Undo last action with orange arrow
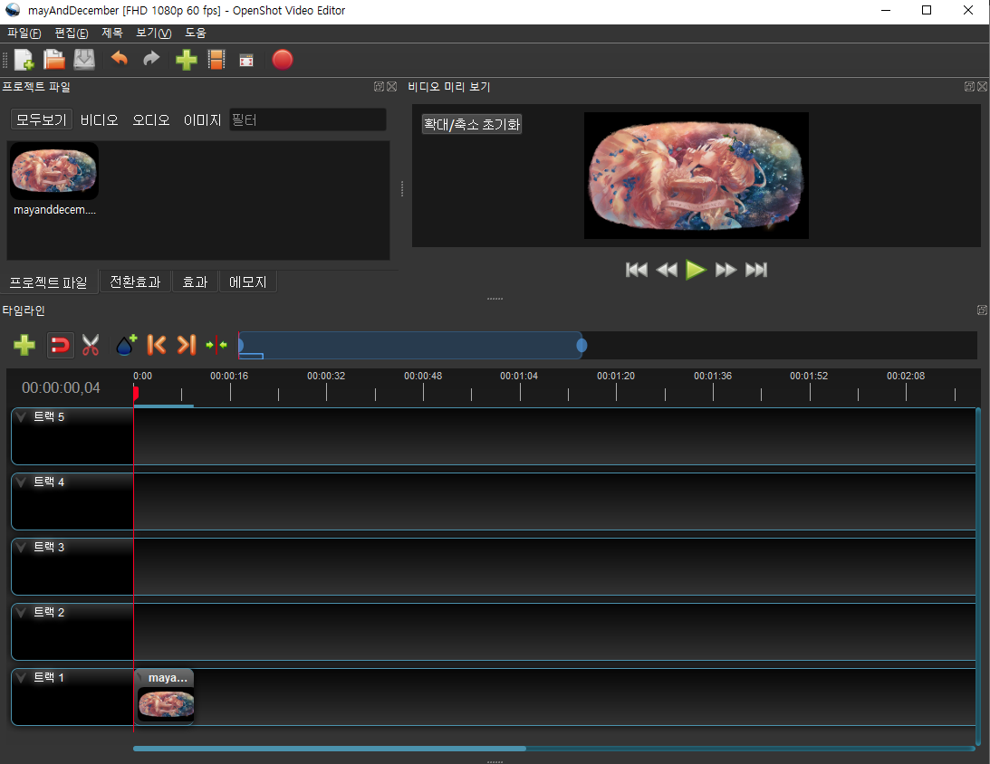Image resolution: width=990 pixels, height=764 pixels. pyautogui.click(x=120, y=60)
